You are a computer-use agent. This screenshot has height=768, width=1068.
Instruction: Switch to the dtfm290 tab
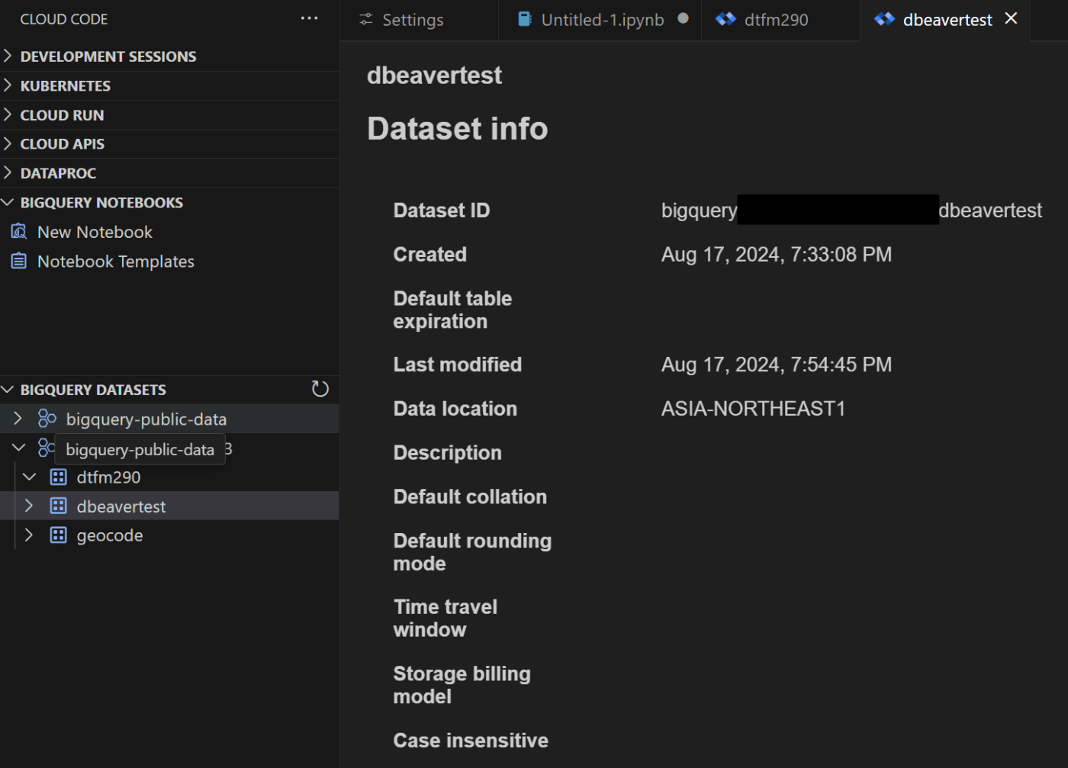tap(775, 20)
